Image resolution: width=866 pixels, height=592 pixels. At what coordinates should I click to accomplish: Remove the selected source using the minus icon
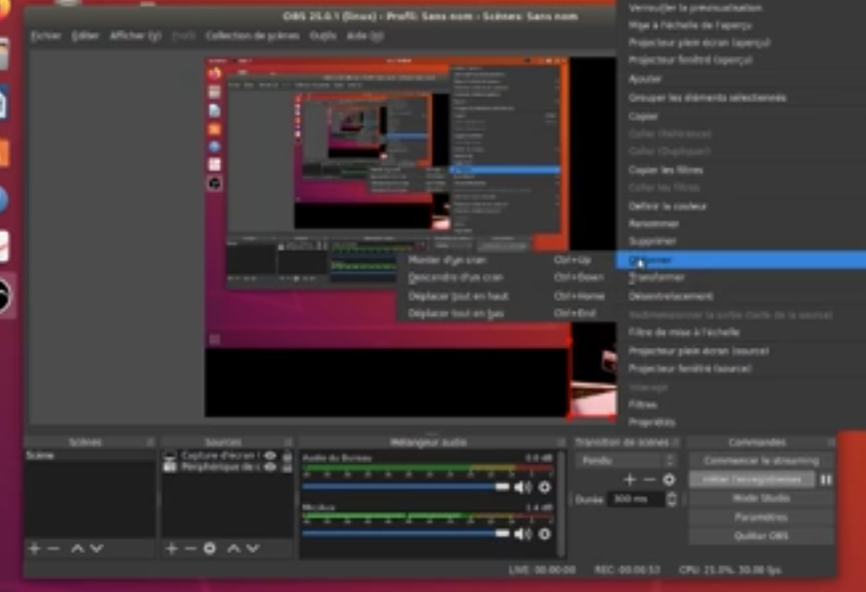coord(188,547)
